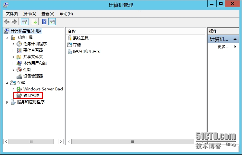This screenshot has height=155, width=242.
Task: Select 计算机管理(本地) root label
Action: point(26,31)
